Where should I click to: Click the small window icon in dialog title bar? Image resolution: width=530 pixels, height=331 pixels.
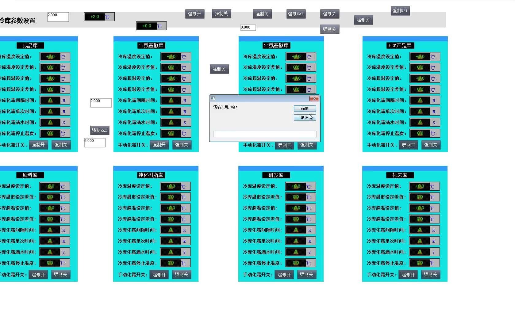pos(213,98)
